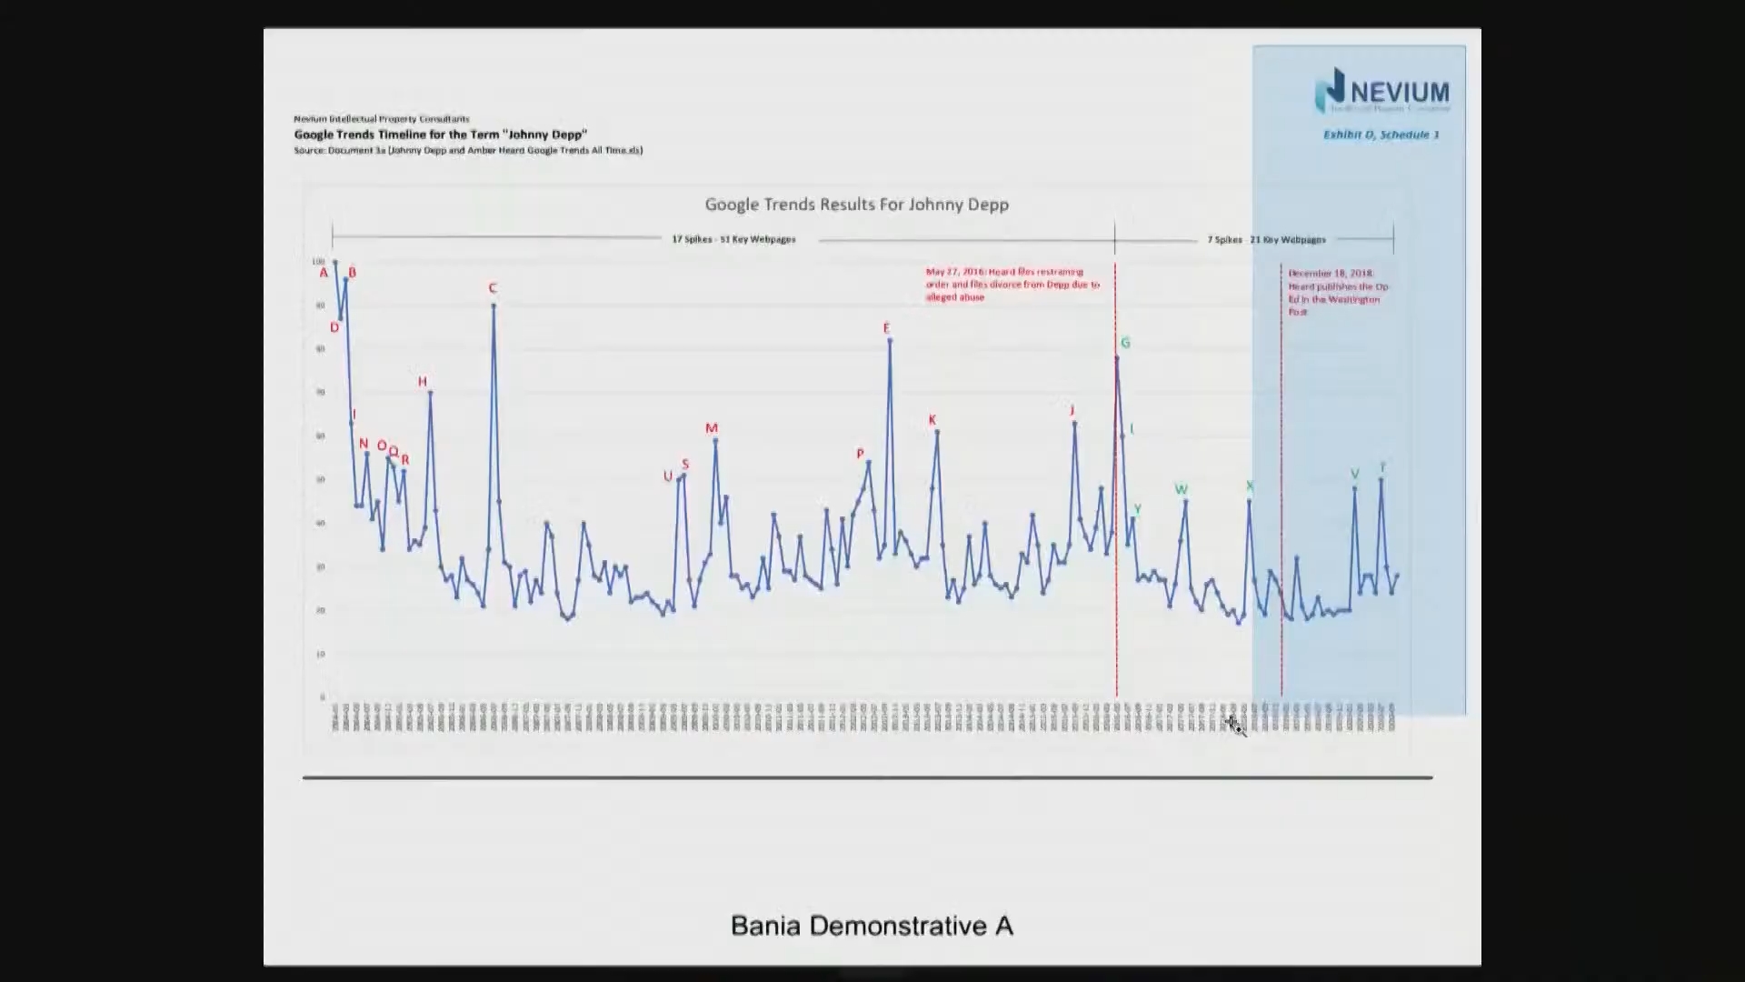This screenshot has height=982, width=1745.
Task: Click spike label P
Action: coord(860,454)
